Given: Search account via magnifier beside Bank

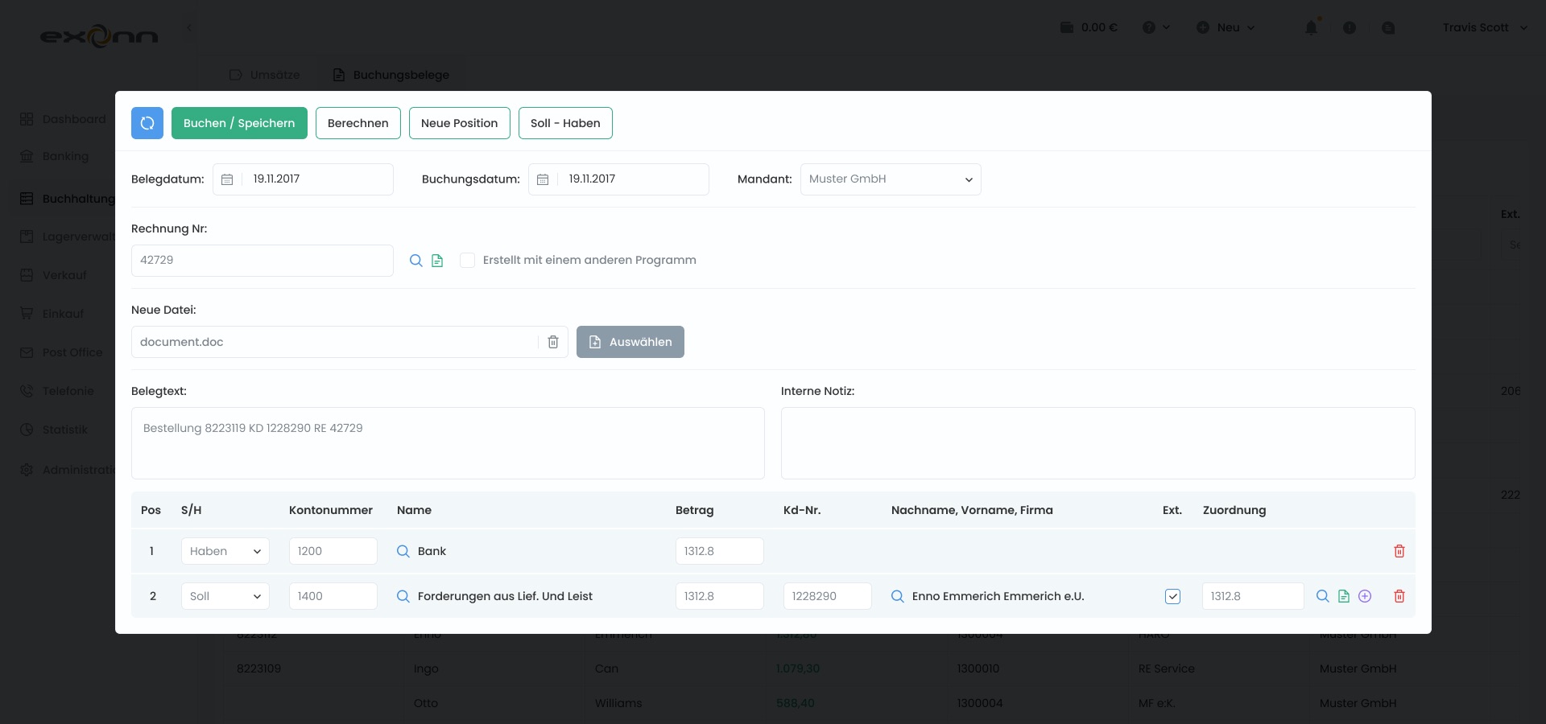Looking at the screenshot, I should point(403,551).
